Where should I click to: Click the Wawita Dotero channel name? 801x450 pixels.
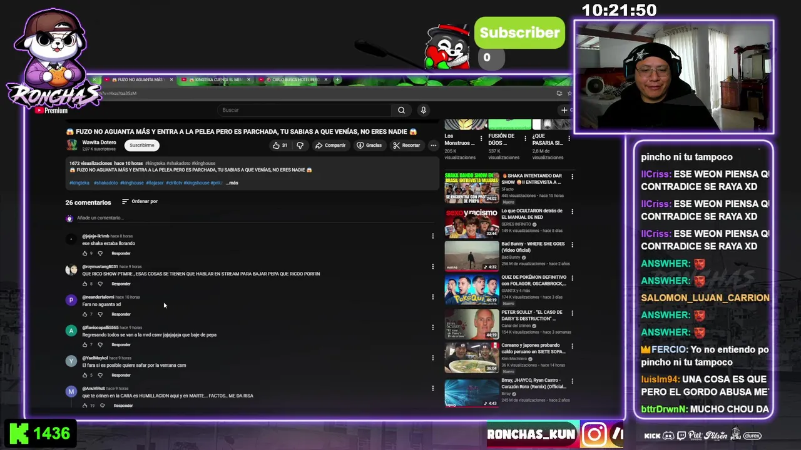(99, 142)
